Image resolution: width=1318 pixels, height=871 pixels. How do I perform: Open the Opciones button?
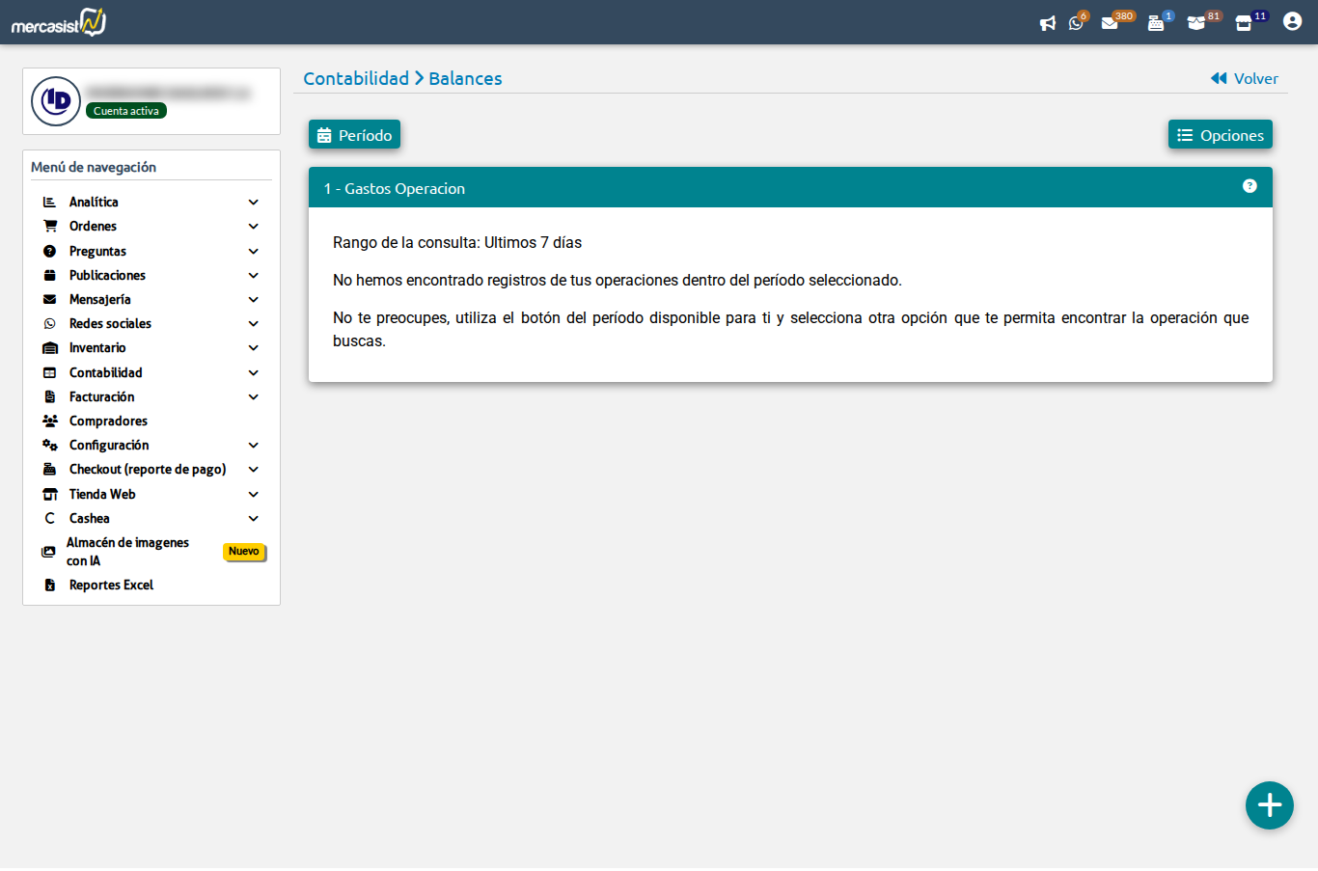point(1220,134)
